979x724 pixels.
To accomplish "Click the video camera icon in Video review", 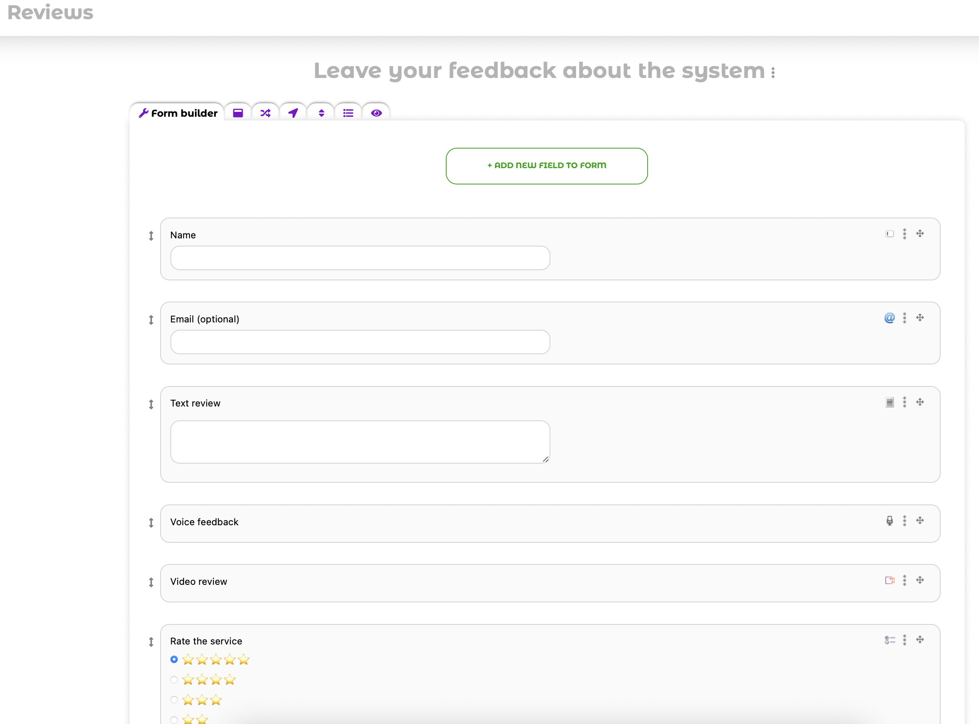I will [890, 580].
